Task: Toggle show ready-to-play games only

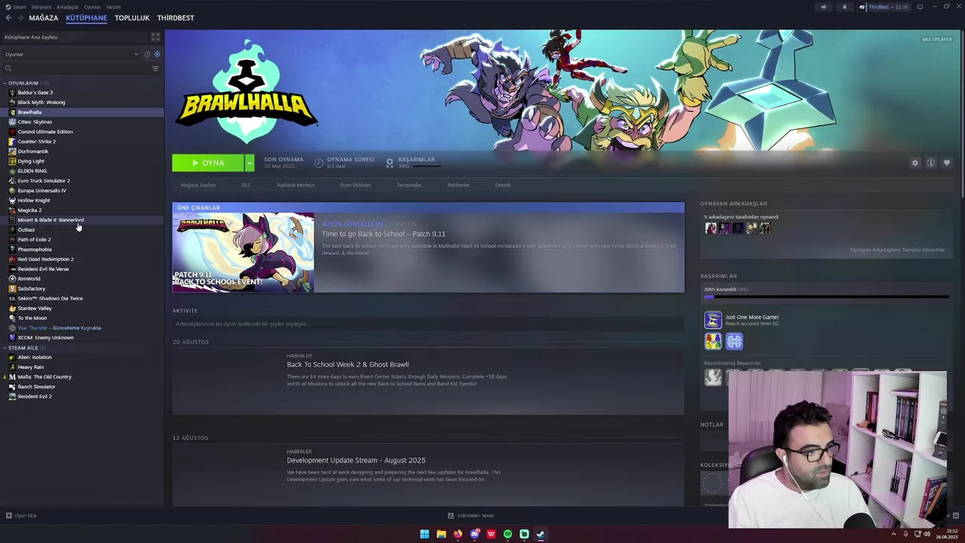Action: point(157,54)
